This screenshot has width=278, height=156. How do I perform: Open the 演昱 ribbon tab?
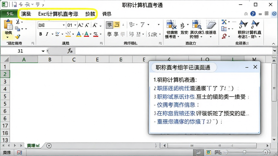[26, 14]
